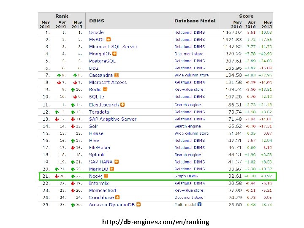Click the orange plus icon beside MariaDB
The height and width of the screenshot is (228, 304).
click(112, 169)
